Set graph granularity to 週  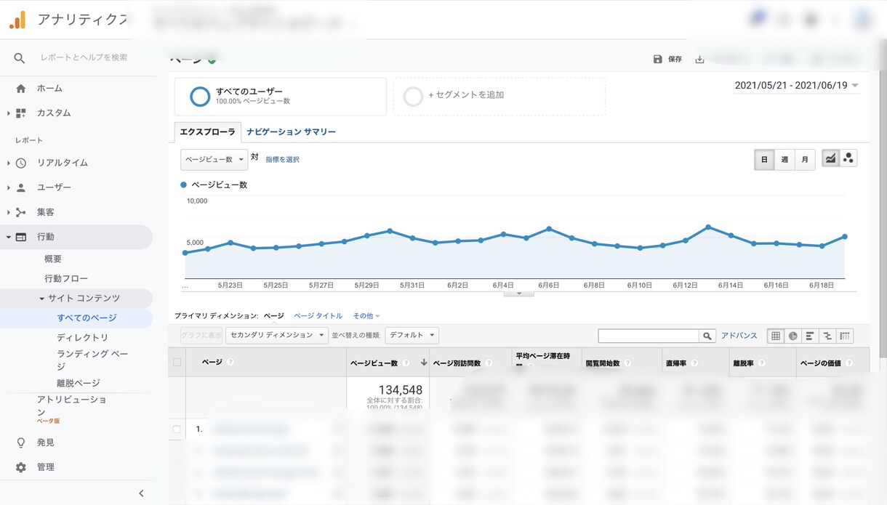tap(784, 159)
